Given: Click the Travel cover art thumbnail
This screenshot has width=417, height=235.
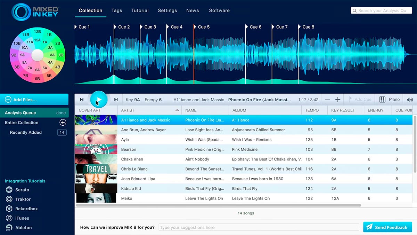Looking at the screenshot, I should click(x=96, y=169).
